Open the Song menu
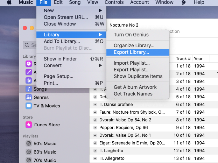Image resolution: width=218 pixels, height=163 pixels. [x=75, y=2]
